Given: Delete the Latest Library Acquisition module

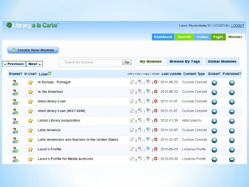Looking at the screenshot, I should coord(156,121).
